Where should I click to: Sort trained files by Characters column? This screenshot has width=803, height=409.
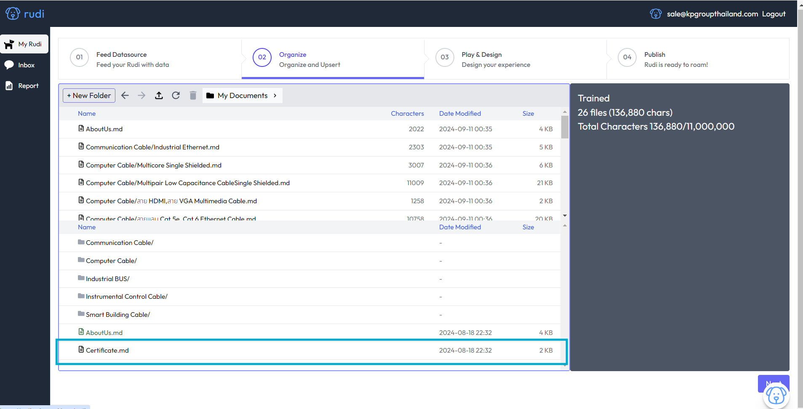tap(407, 114)
